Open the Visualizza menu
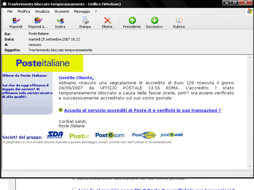Image resolution: width=254 pixels, height=190 pixels. tap(42, 11)
